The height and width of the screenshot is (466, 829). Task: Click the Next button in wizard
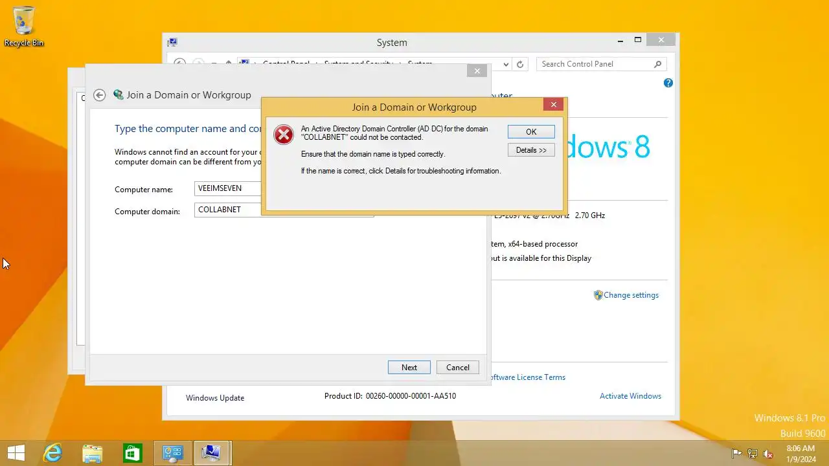point(409,367)
